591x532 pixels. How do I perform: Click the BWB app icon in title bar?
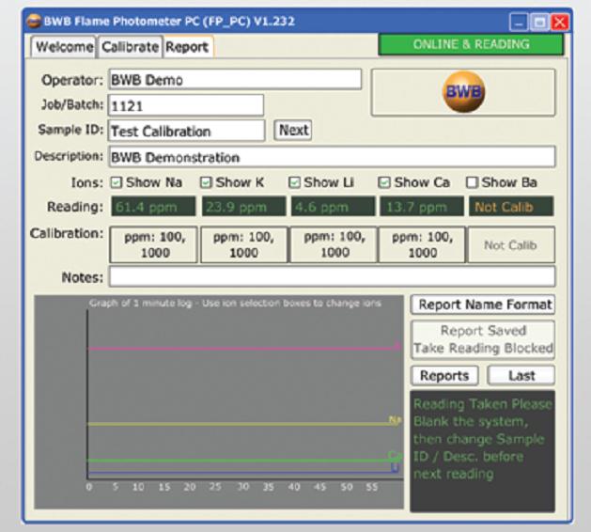tap(34, 21)
